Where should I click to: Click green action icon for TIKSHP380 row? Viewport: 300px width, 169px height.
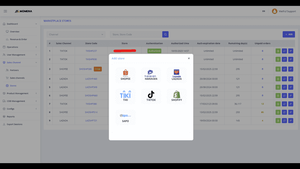(278, 104)
